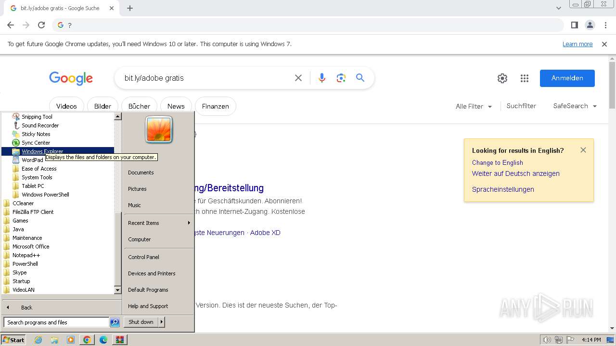Open Sync Center entry

(x=36, y=143)
